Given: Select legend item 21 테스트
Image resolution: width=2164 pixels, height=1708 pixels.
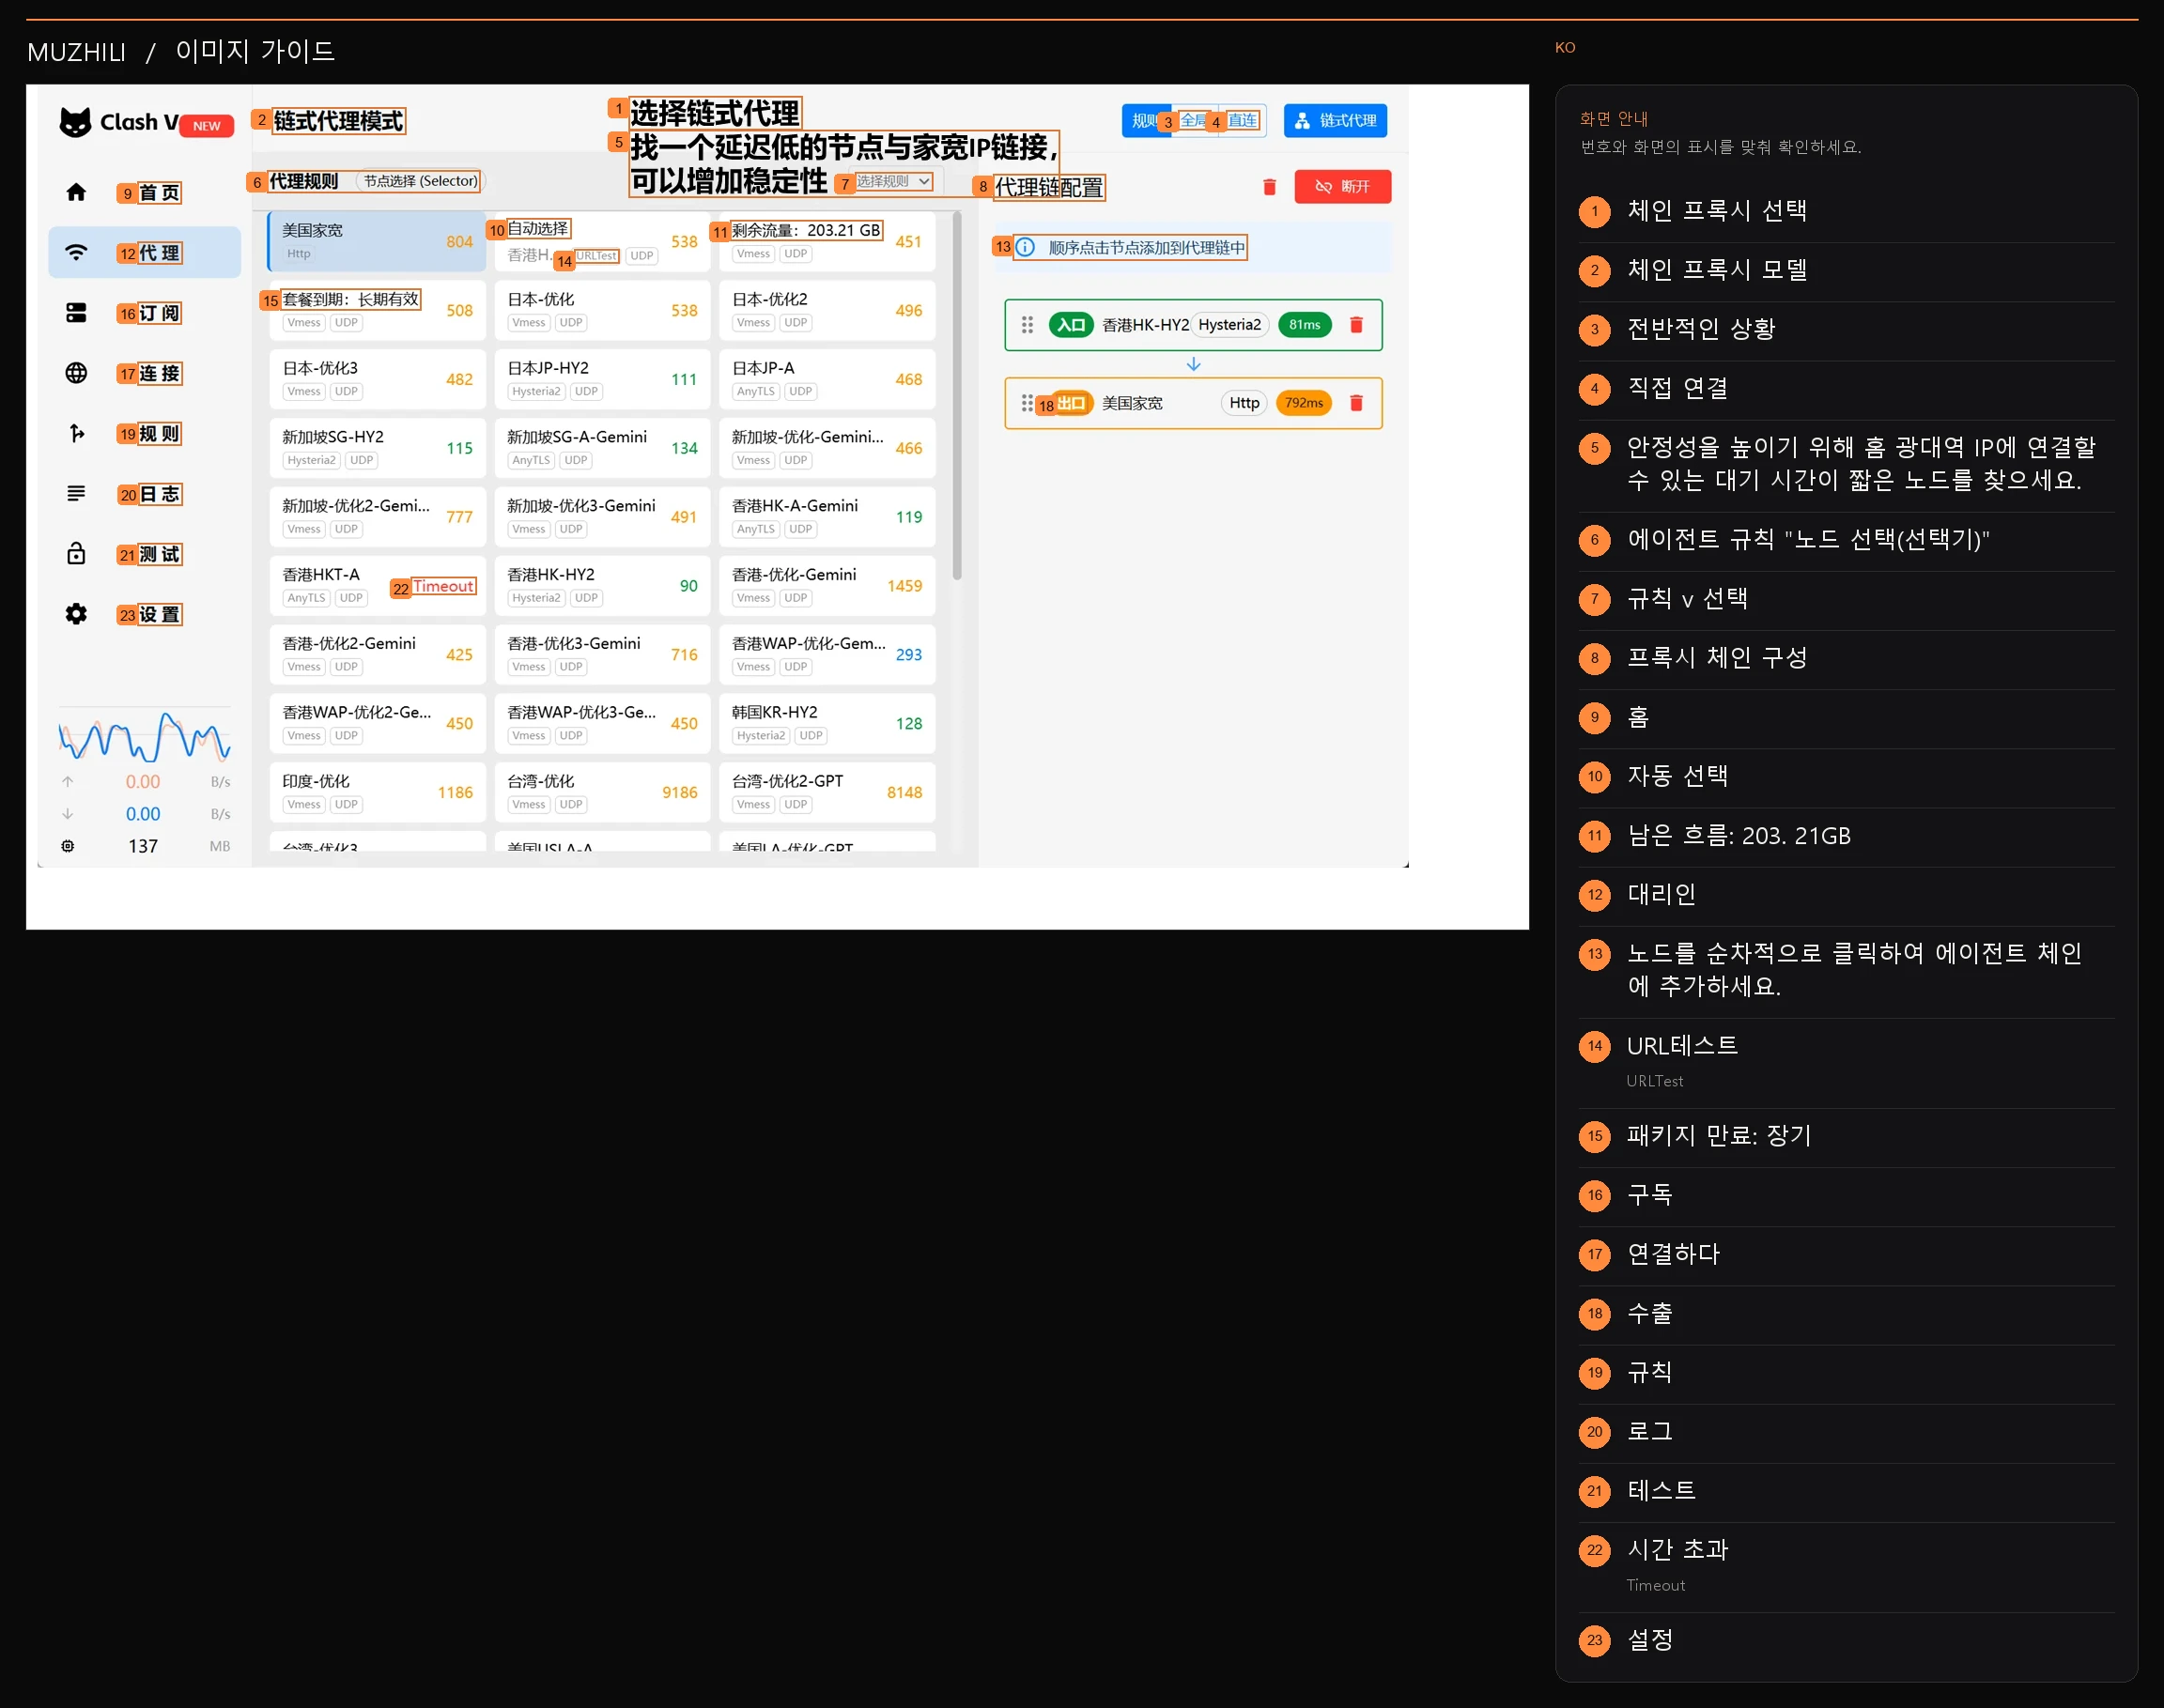Looking at the screenshot, I should click(1846, 1490).
